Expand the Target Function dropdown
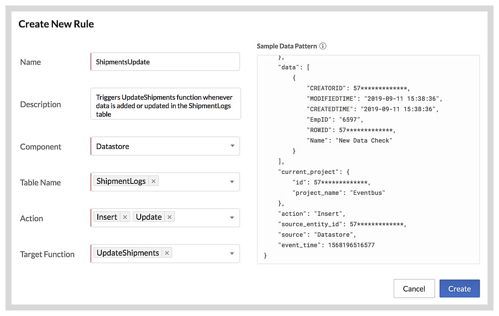The height and width of the screenshot is (316, 499). tap(232, 253)
